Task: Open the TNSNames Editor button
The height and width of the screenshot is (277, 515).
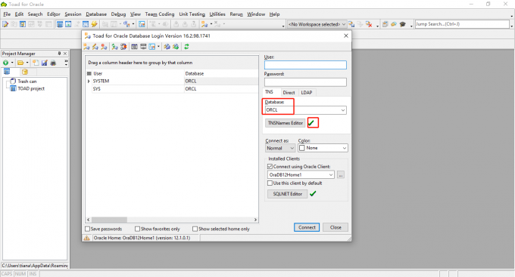Action: tap(285, 123)
